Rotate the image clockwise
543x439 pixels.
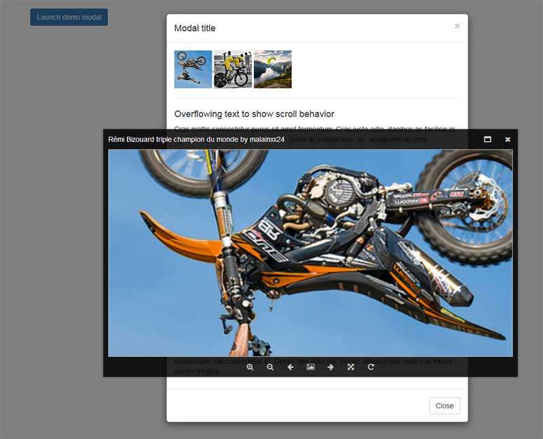point(371,367)
